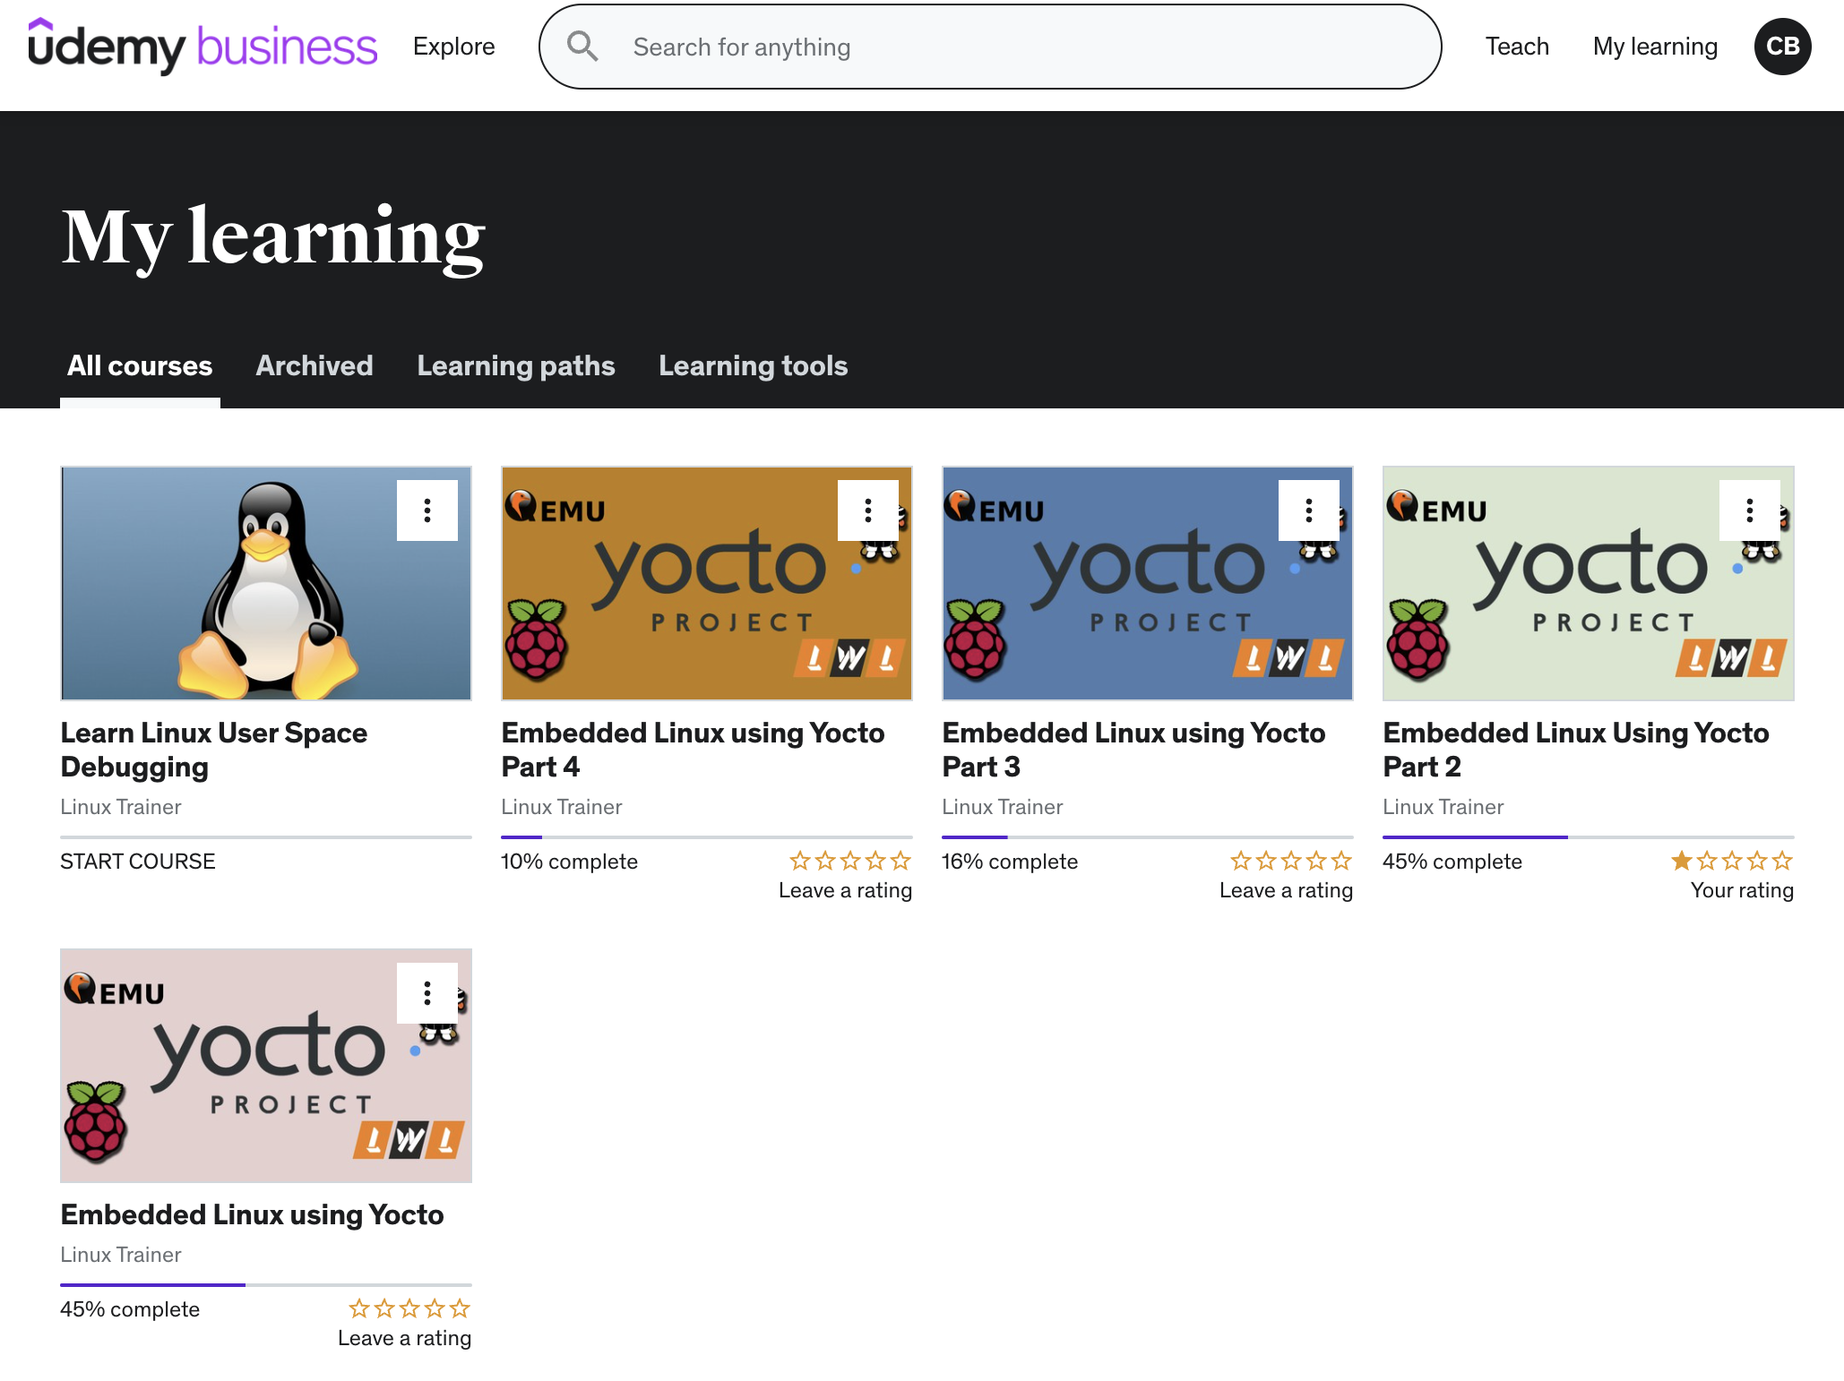Click filled star rating on Yocto Part 2
The image size is (1844, 1381).
(1682, 861)
